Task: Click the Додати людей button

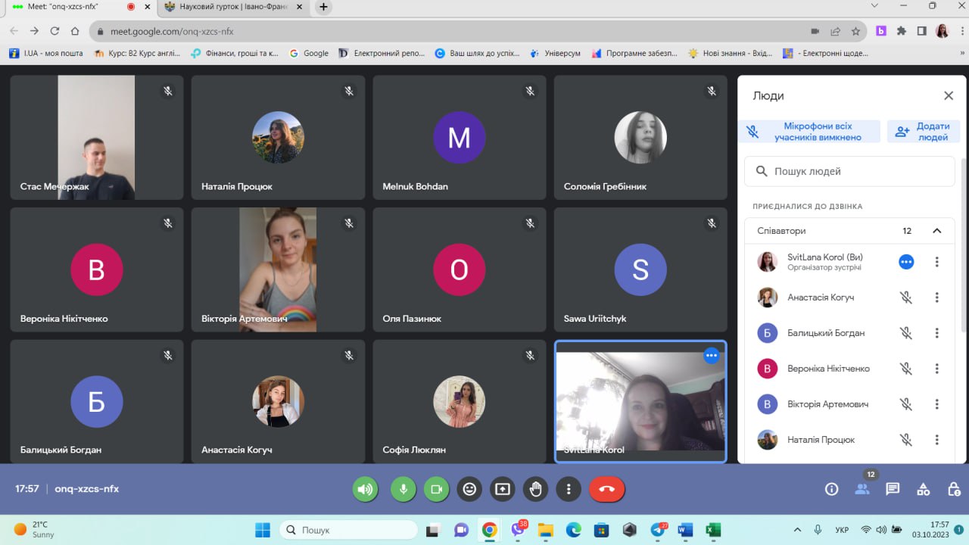Action: point(924,132)
